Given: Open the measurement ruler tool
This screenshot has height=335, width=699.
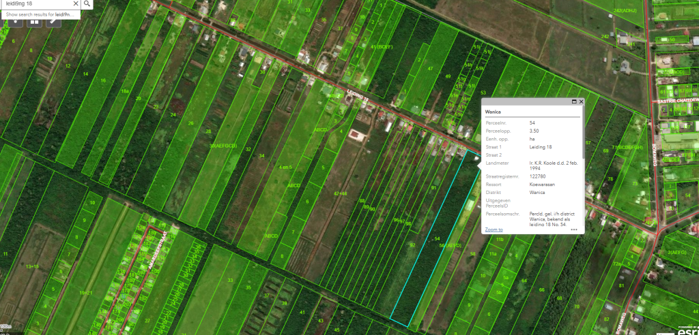Looking at the screenshot, I should (53, 20).
